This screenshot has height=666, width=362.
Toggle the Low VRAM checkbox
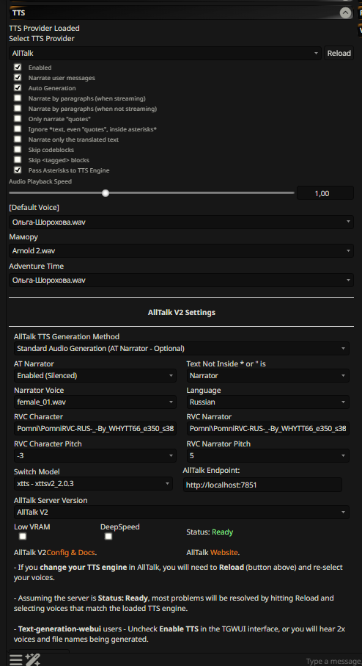(x=23, y=537)
